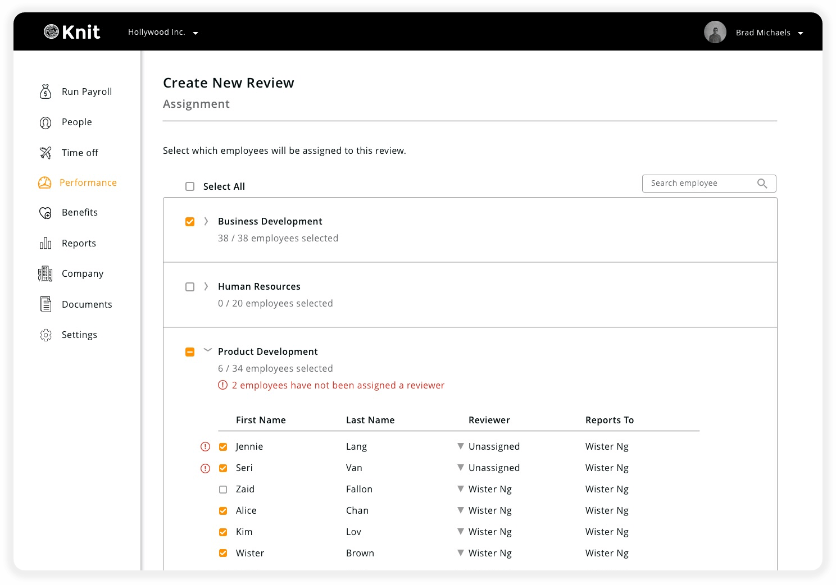Image resolution: width=836 pixels, height=585 pixels.
Task: Open reviewer dropdown for Zaid Fallon
Action: click(x=461, y=489)
